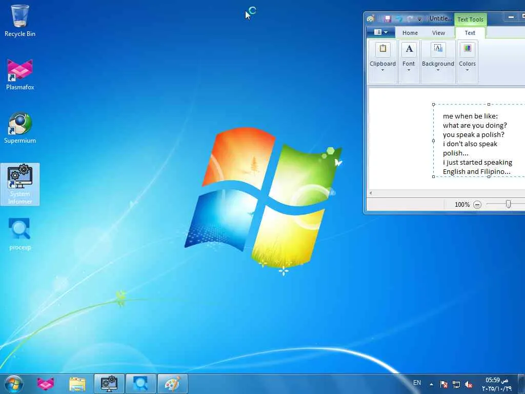Click the Plasmafox icon on the taskbar
This screenshot has height=394, width=525.
46,384
